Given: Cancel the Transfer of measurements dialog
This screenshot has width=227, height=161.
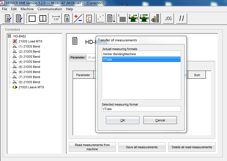Looking at the screenshot, I should point(160,120).
